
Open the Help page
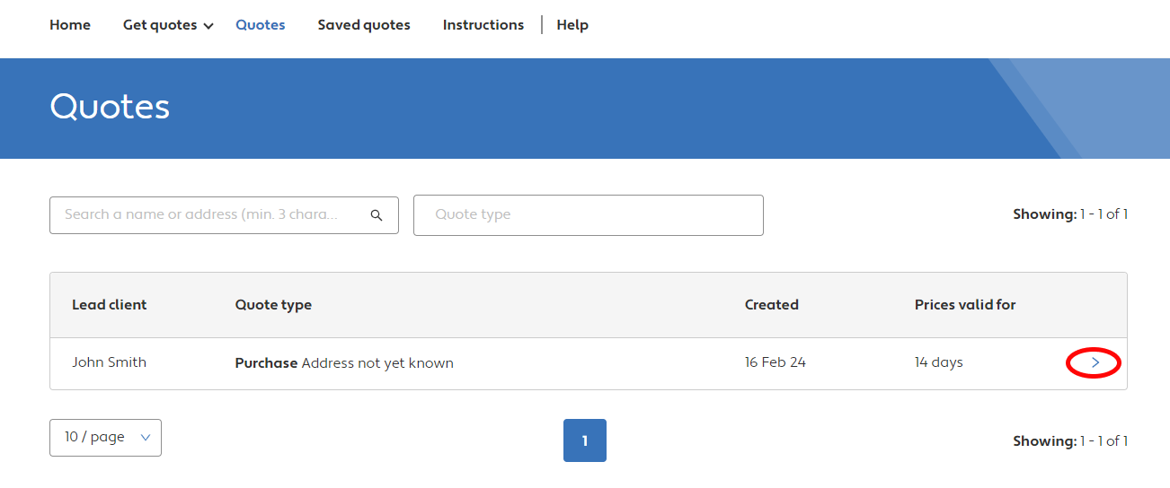pyautogui.click(x=572, y=25)
